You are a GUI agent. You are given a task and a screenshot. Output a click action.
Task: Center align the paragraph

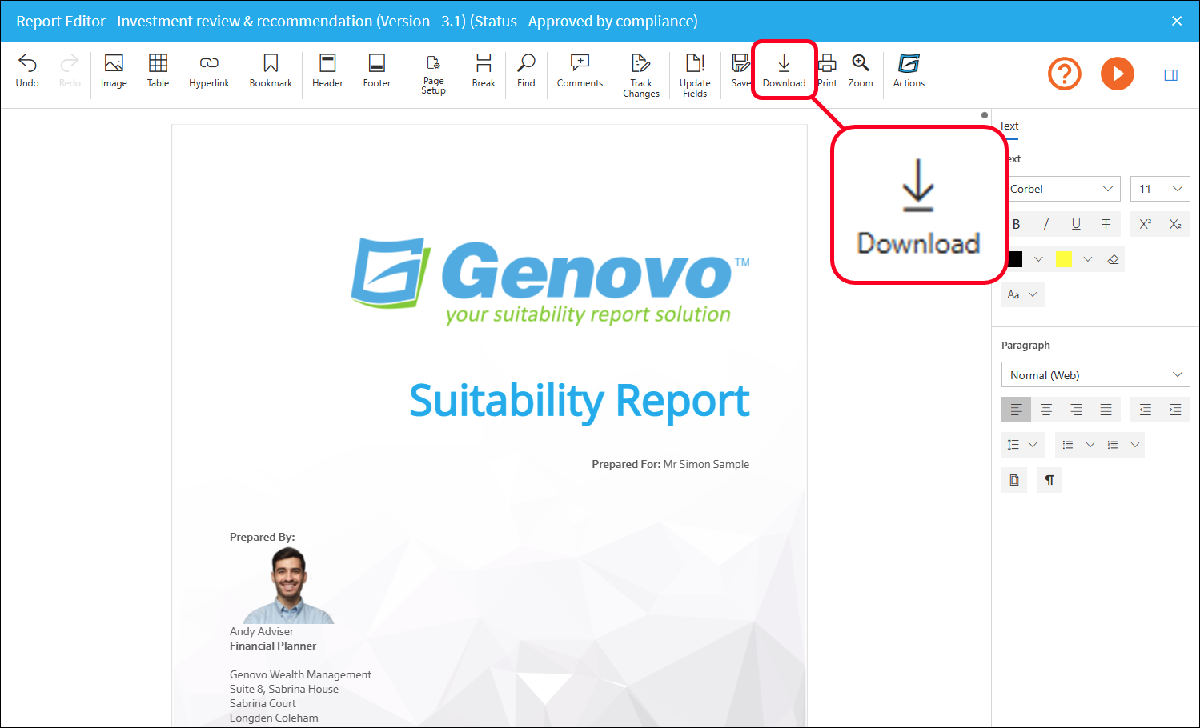pyautogui.click(x=1045, y=410)
